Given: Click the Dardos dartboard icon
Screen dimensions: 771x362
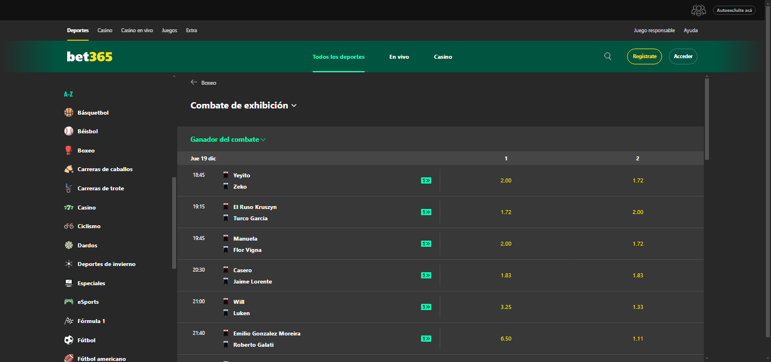Looking at the screenshot, I should pyautogui.click(x=69, y=245).
